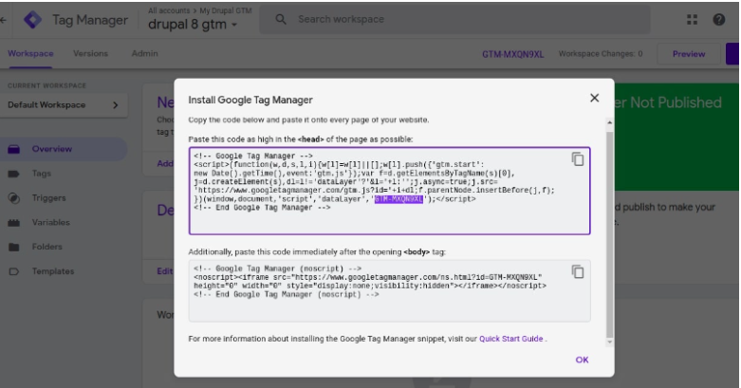Viewport: 741px width, 388px height.
Task: Copy the head code snippet
Action: click(577, 159)
